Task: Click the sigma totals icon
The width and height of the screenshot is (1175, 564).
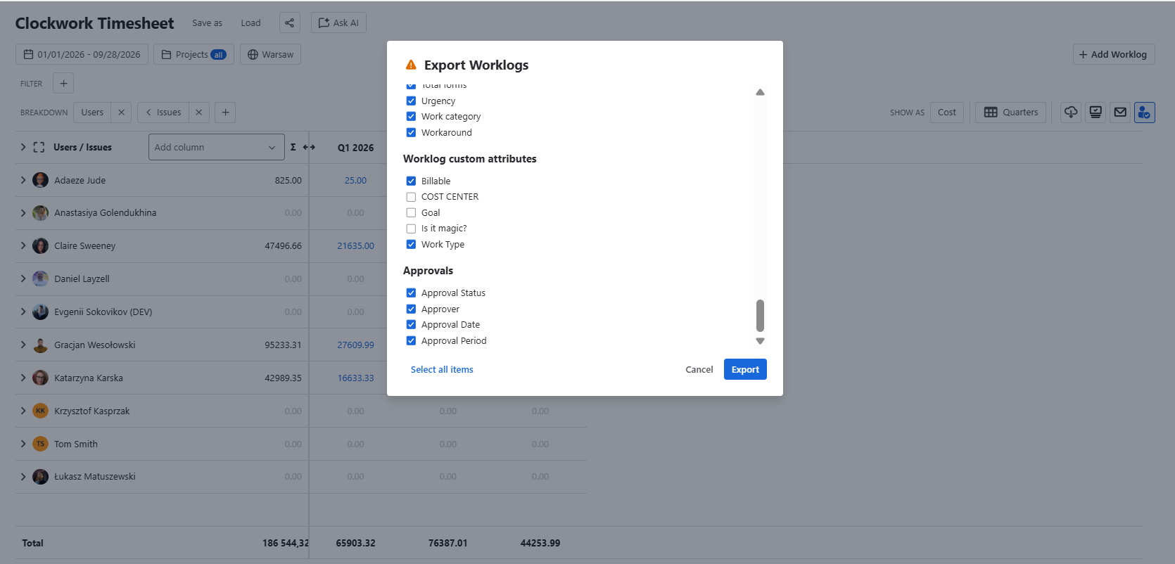Action: [293, 147]
